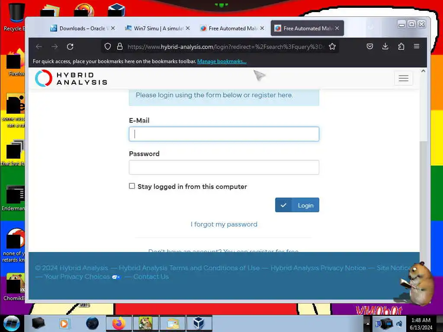Reload the Hybrid Analysis page

[x=70, y=47]
